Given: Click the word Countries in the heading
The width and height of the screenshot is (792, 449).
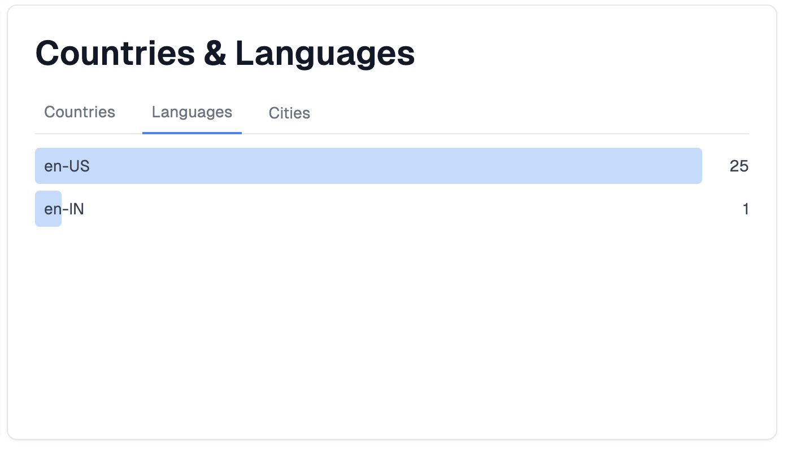Looking at the screenshot, I should click(115, 54).
